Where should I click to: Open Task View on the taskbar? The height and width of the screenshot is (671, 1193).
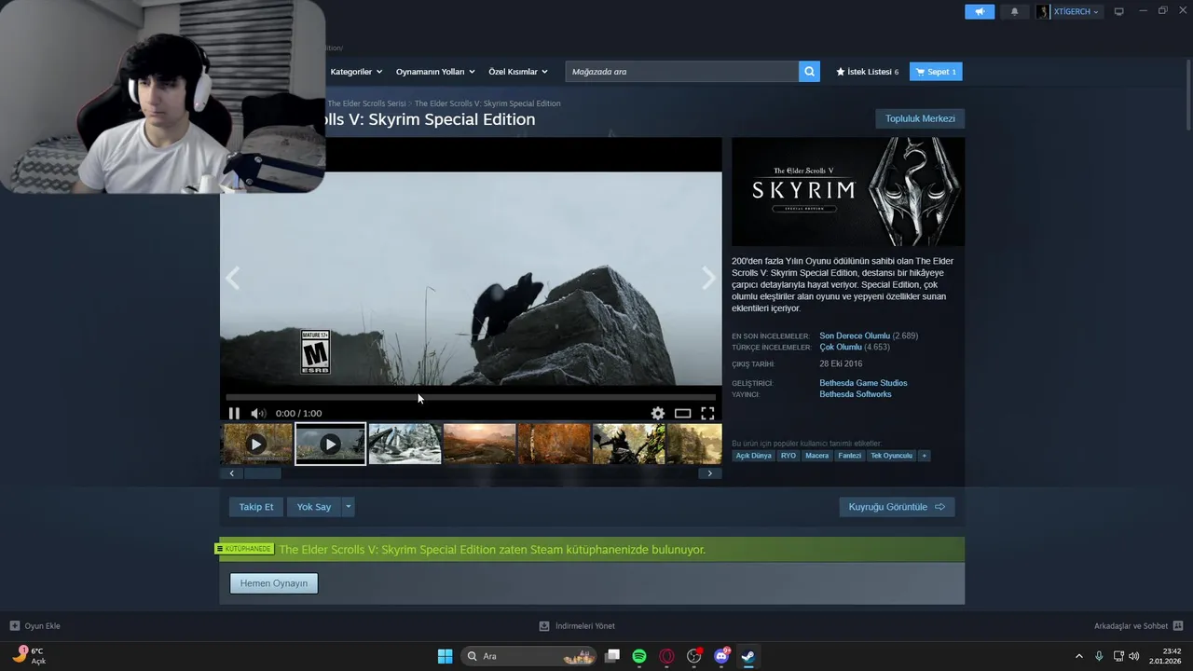(x=612, y=656)
